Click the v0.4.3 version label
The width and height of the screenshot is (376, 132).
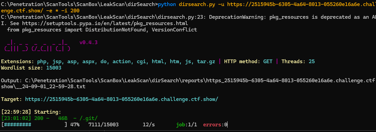[x=88, y=42]
